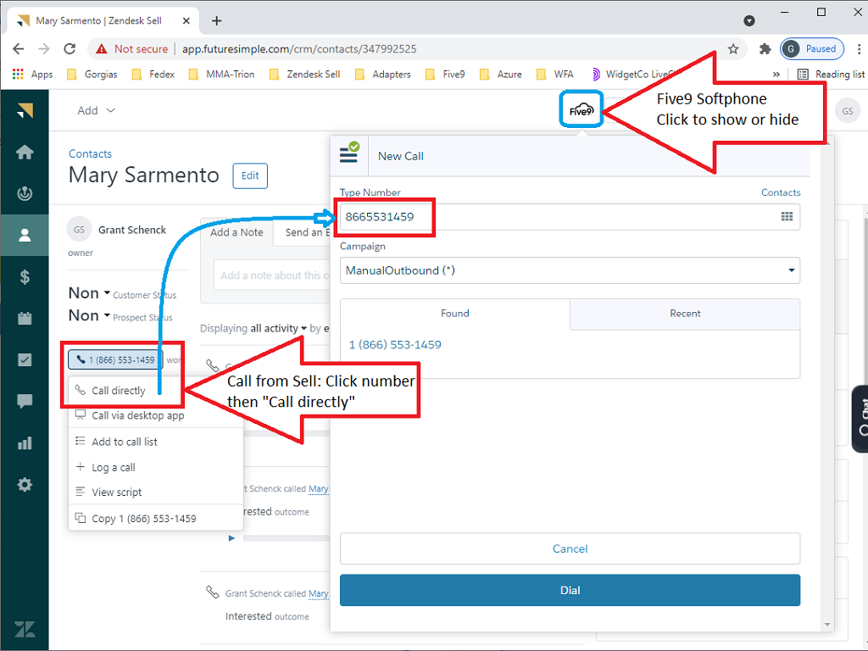Click the Cancel button in softphone
Image resolution: width=868 pixels, height=651 pixels.
tap(570, 548)
